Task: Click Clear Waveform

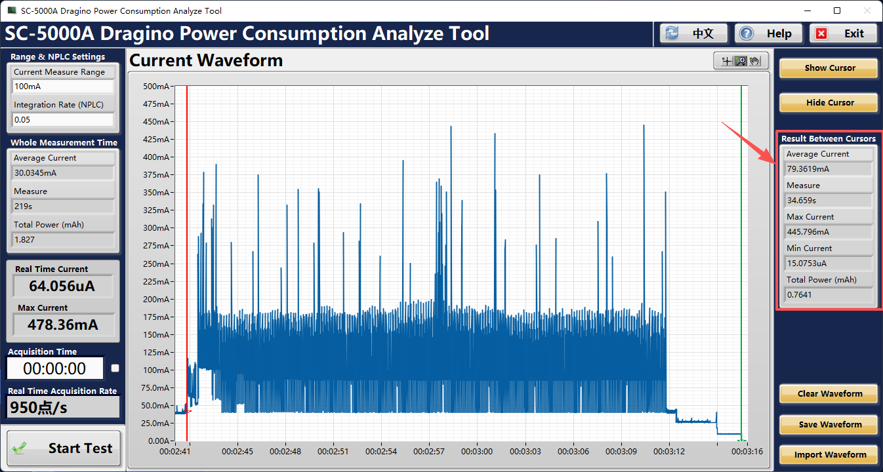Action: 830,394
